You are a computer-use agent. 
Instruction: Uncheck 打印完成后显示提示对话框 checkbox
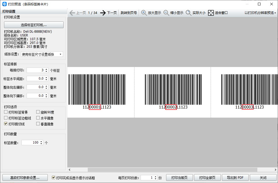(x=53, y=177)
